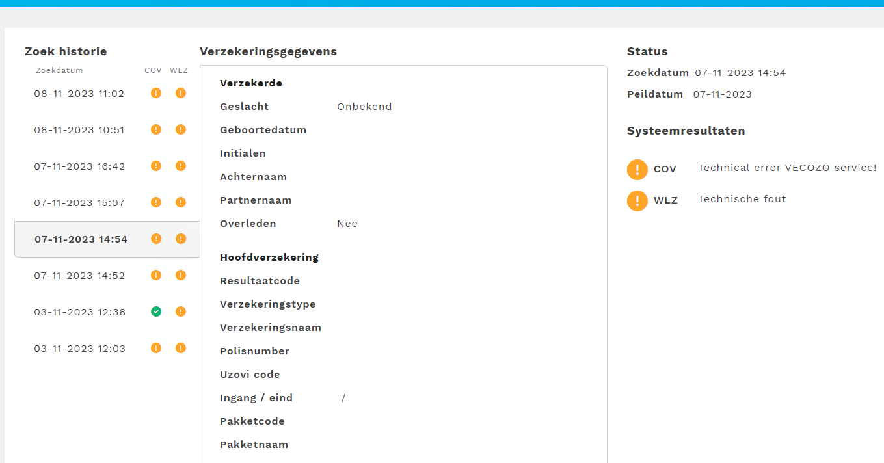Viewport: 884px width, 463px height.
Task: Click WLZ warning icon for 03-11-2023 12:03
Action: pyautogui.click(x=181, y=348)
